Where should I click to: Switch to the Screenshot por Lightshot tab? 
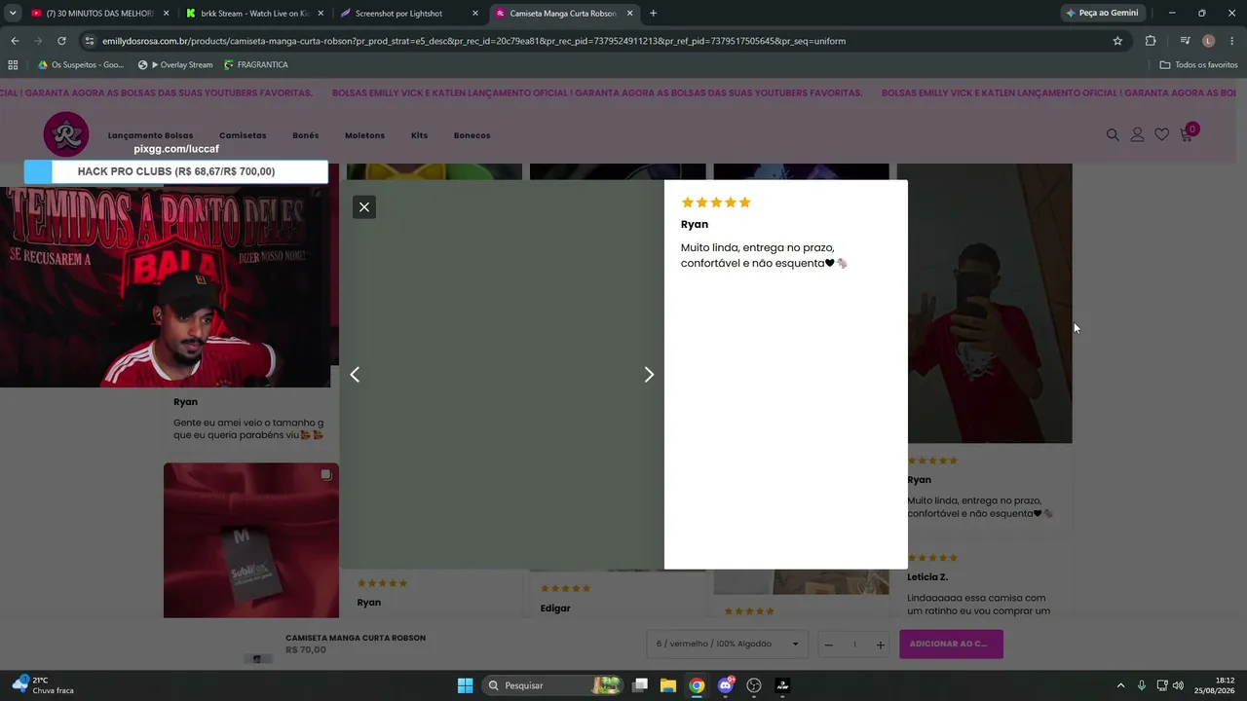(x=409, y=14)
